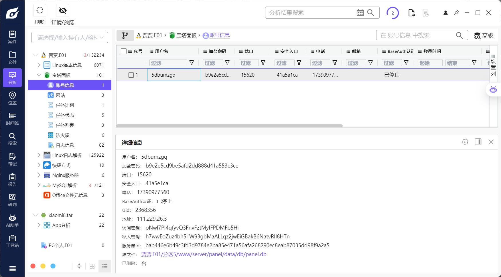Click the pin window icon
This screenshot has height=277, width=501.
point(456,13)
